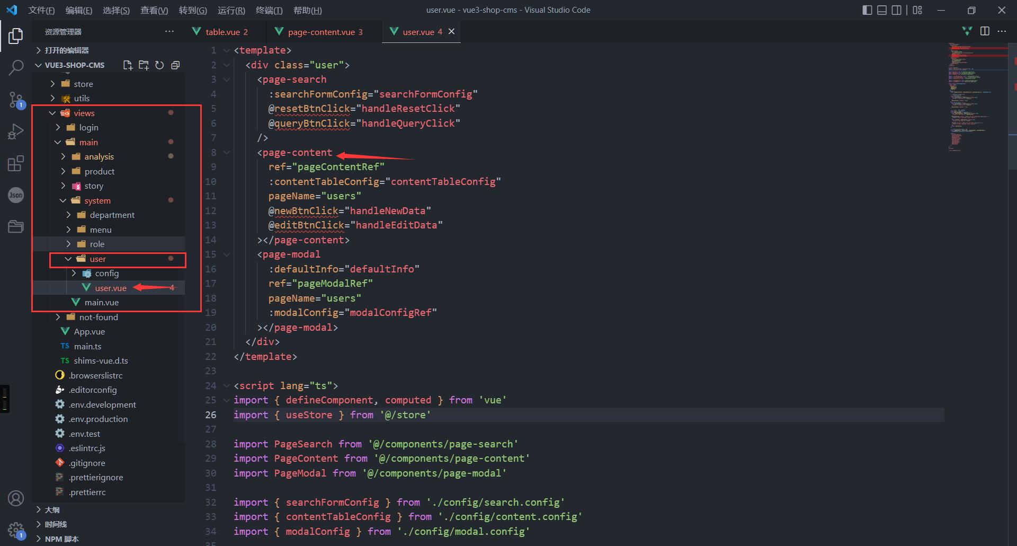The width and height of the screenshot is (1017, 546).
Task: Expand the store folder
Action: click(x=83, y=84)
